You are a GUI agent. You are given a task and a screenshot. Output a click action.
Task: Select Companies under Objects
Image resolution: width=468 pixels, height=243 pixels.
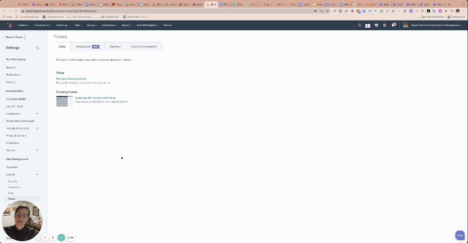pos(14,187)
